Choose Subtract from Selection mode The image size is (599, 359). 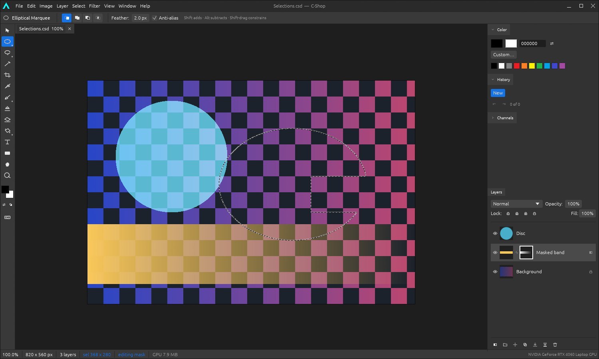[x=87, y=18]
